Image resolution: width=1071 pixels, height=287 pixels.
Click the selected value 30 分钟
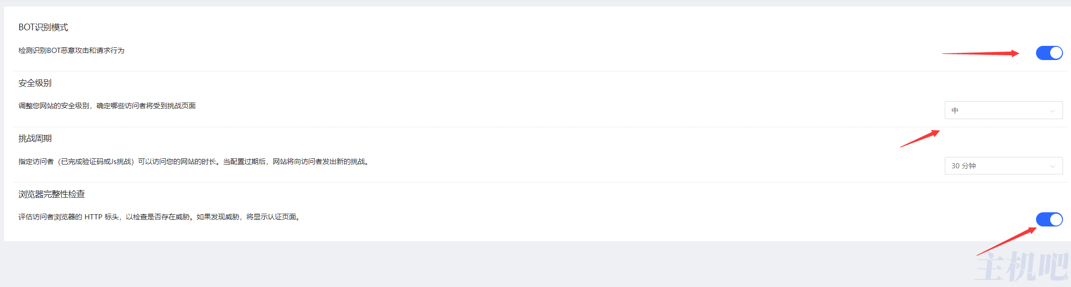point(964,166)
